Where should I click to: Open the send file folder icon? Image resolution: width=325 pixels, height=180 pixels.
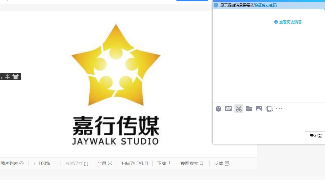(249, 109)
